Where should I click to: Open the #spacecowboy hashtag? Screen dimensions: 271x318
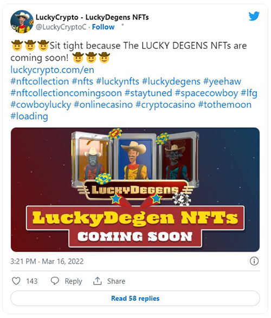click(x=207, y=93)
